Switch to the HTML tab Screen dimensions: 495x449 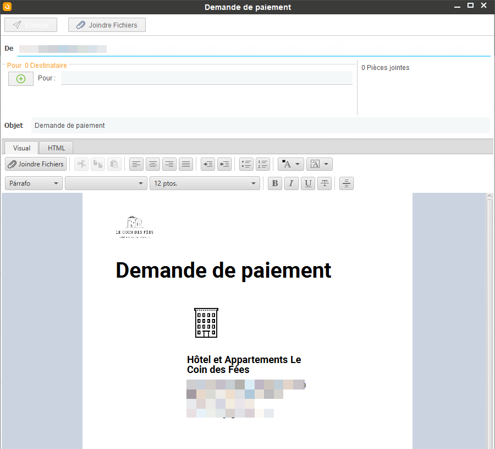56,148
